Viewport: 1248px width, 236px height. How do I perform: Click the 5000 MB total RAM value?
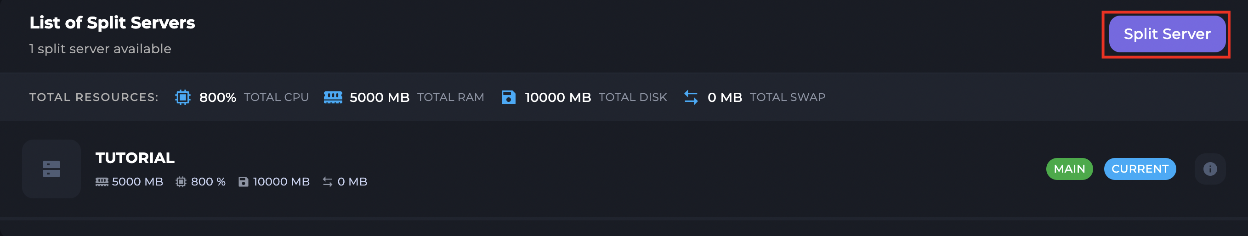pyautogui.click(x=380, y=97)
